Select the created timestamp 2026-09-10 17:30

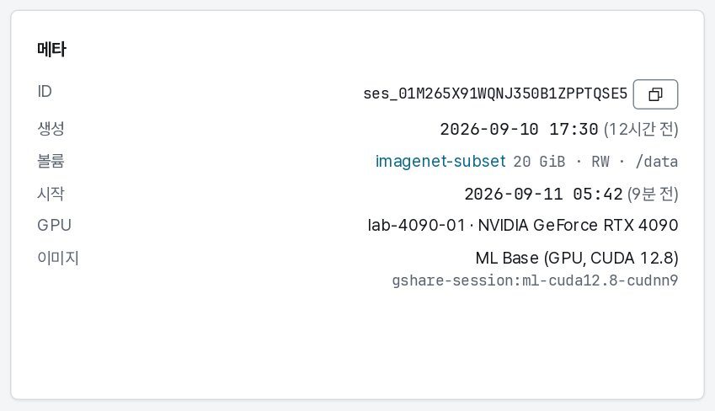pos(519,130)
